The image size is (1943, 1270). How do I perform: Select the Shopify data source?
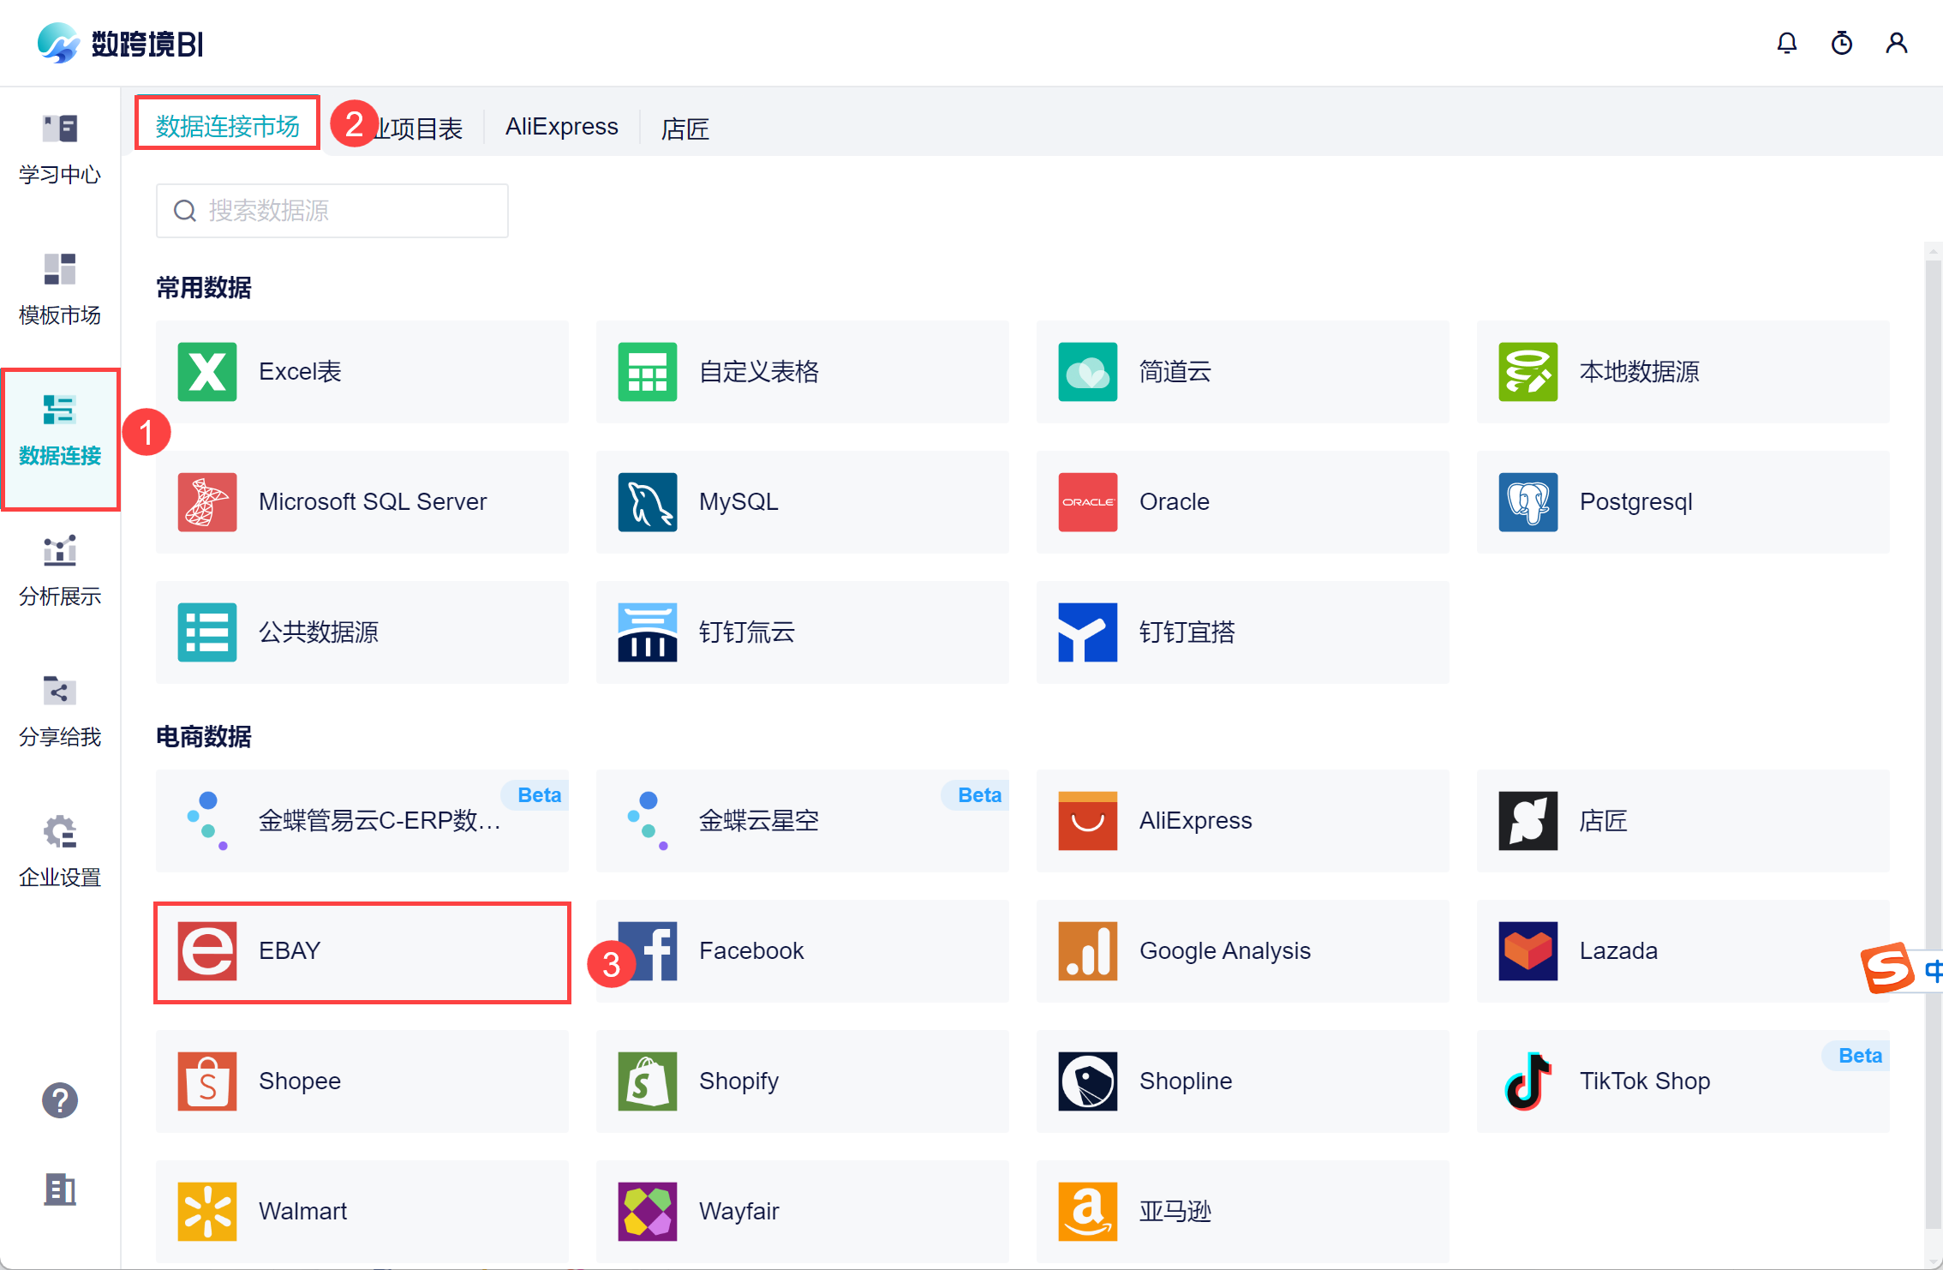[x=802, y=1081]
